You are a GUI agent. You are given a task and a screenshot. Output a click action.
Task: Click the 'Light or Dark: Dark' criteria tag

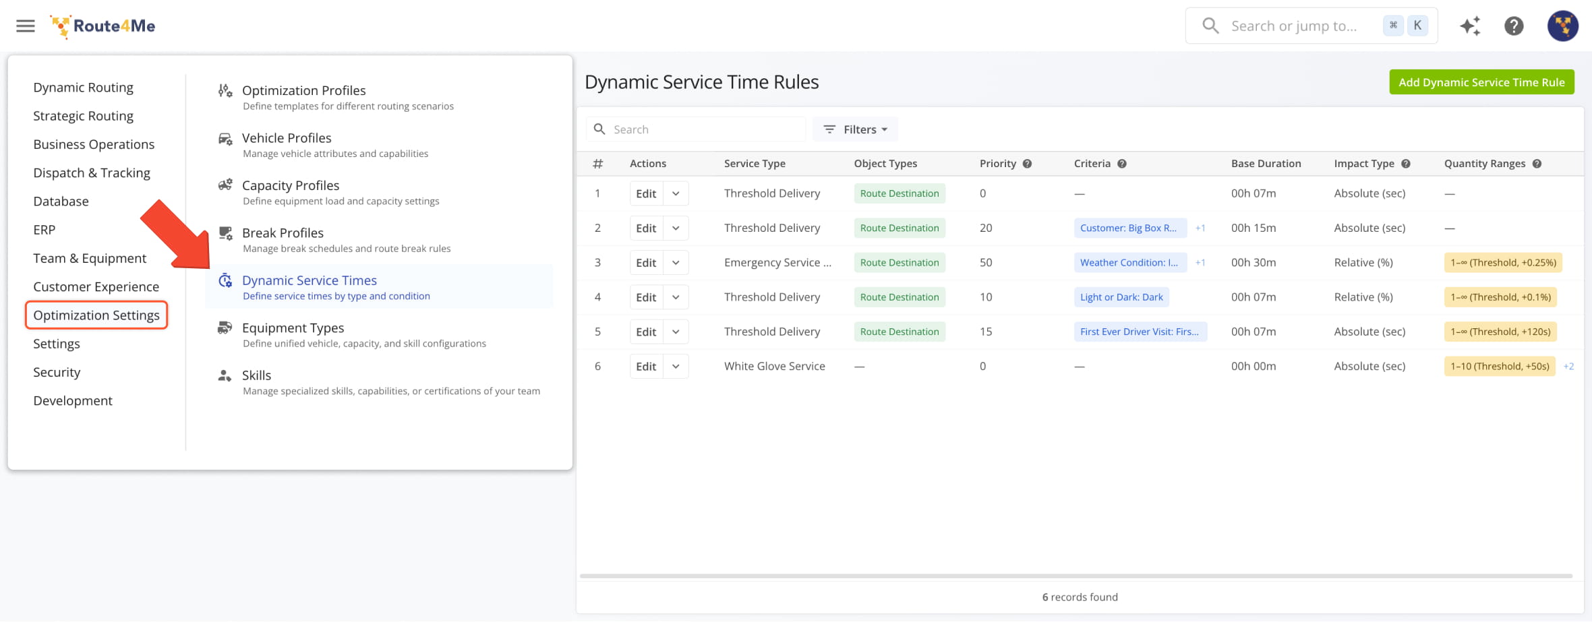1121,297
